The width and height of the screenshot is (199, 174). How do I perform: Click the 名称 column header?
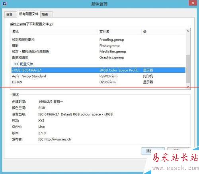pyautogui.click(x=54, y=31)
